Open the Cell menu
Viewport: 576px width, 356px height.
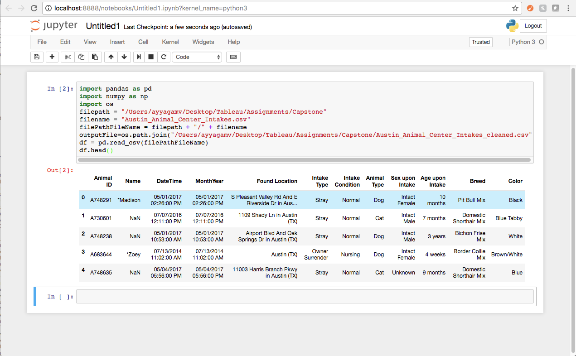tap(143, 42)
